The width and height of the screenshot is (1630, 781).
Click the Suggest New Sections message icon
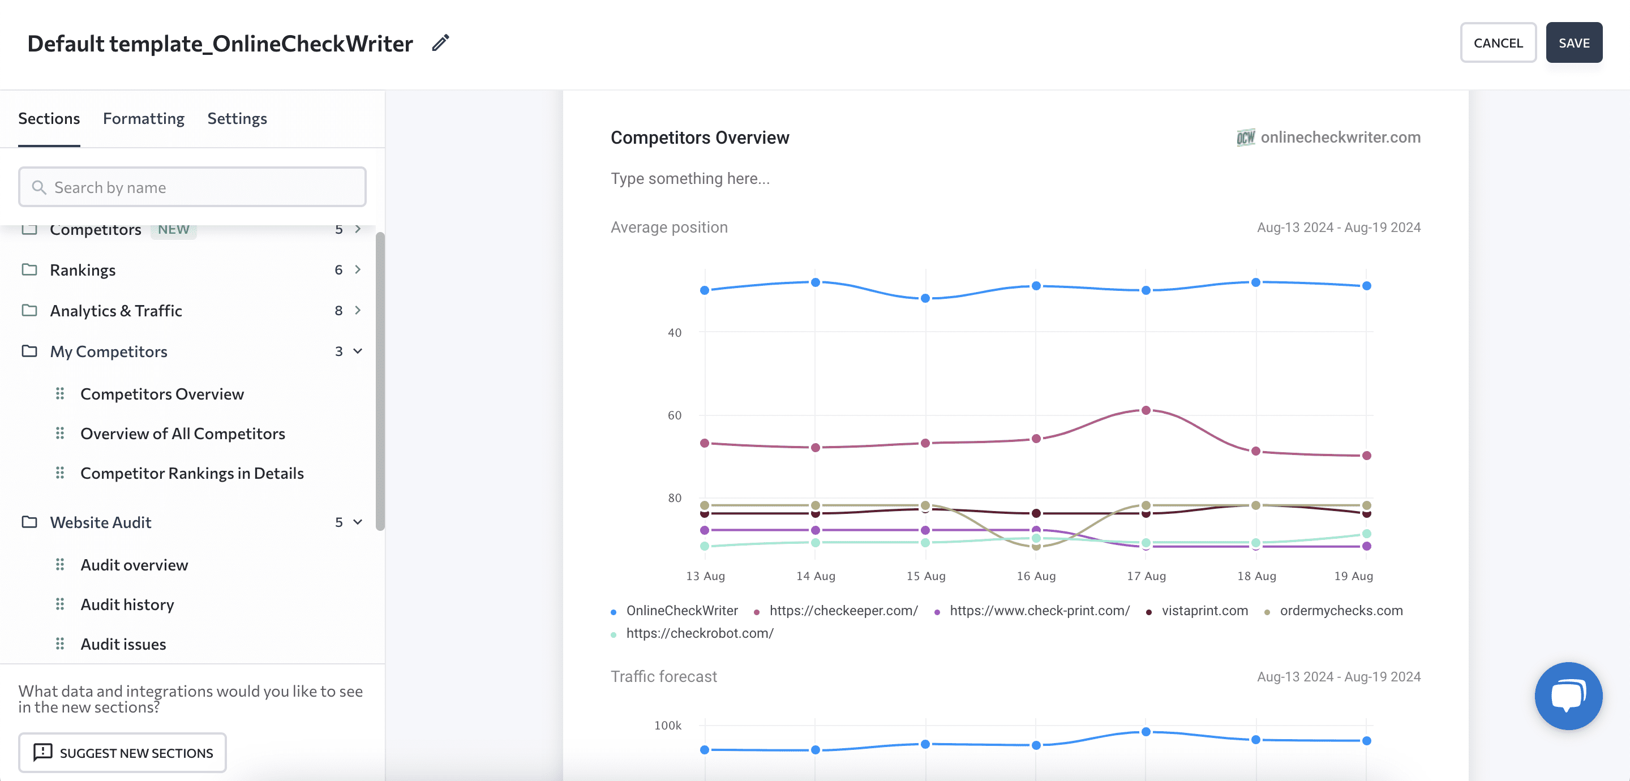coord(43,752)
